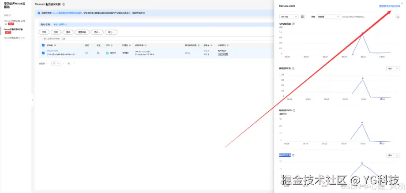The width and height of the screenshot is (406, 193).
Task: Click the help icon beside the page title
Action: click(x=64, y=4)
